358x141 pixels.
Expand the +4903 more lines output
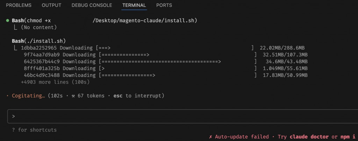click(x=55, y=82)
